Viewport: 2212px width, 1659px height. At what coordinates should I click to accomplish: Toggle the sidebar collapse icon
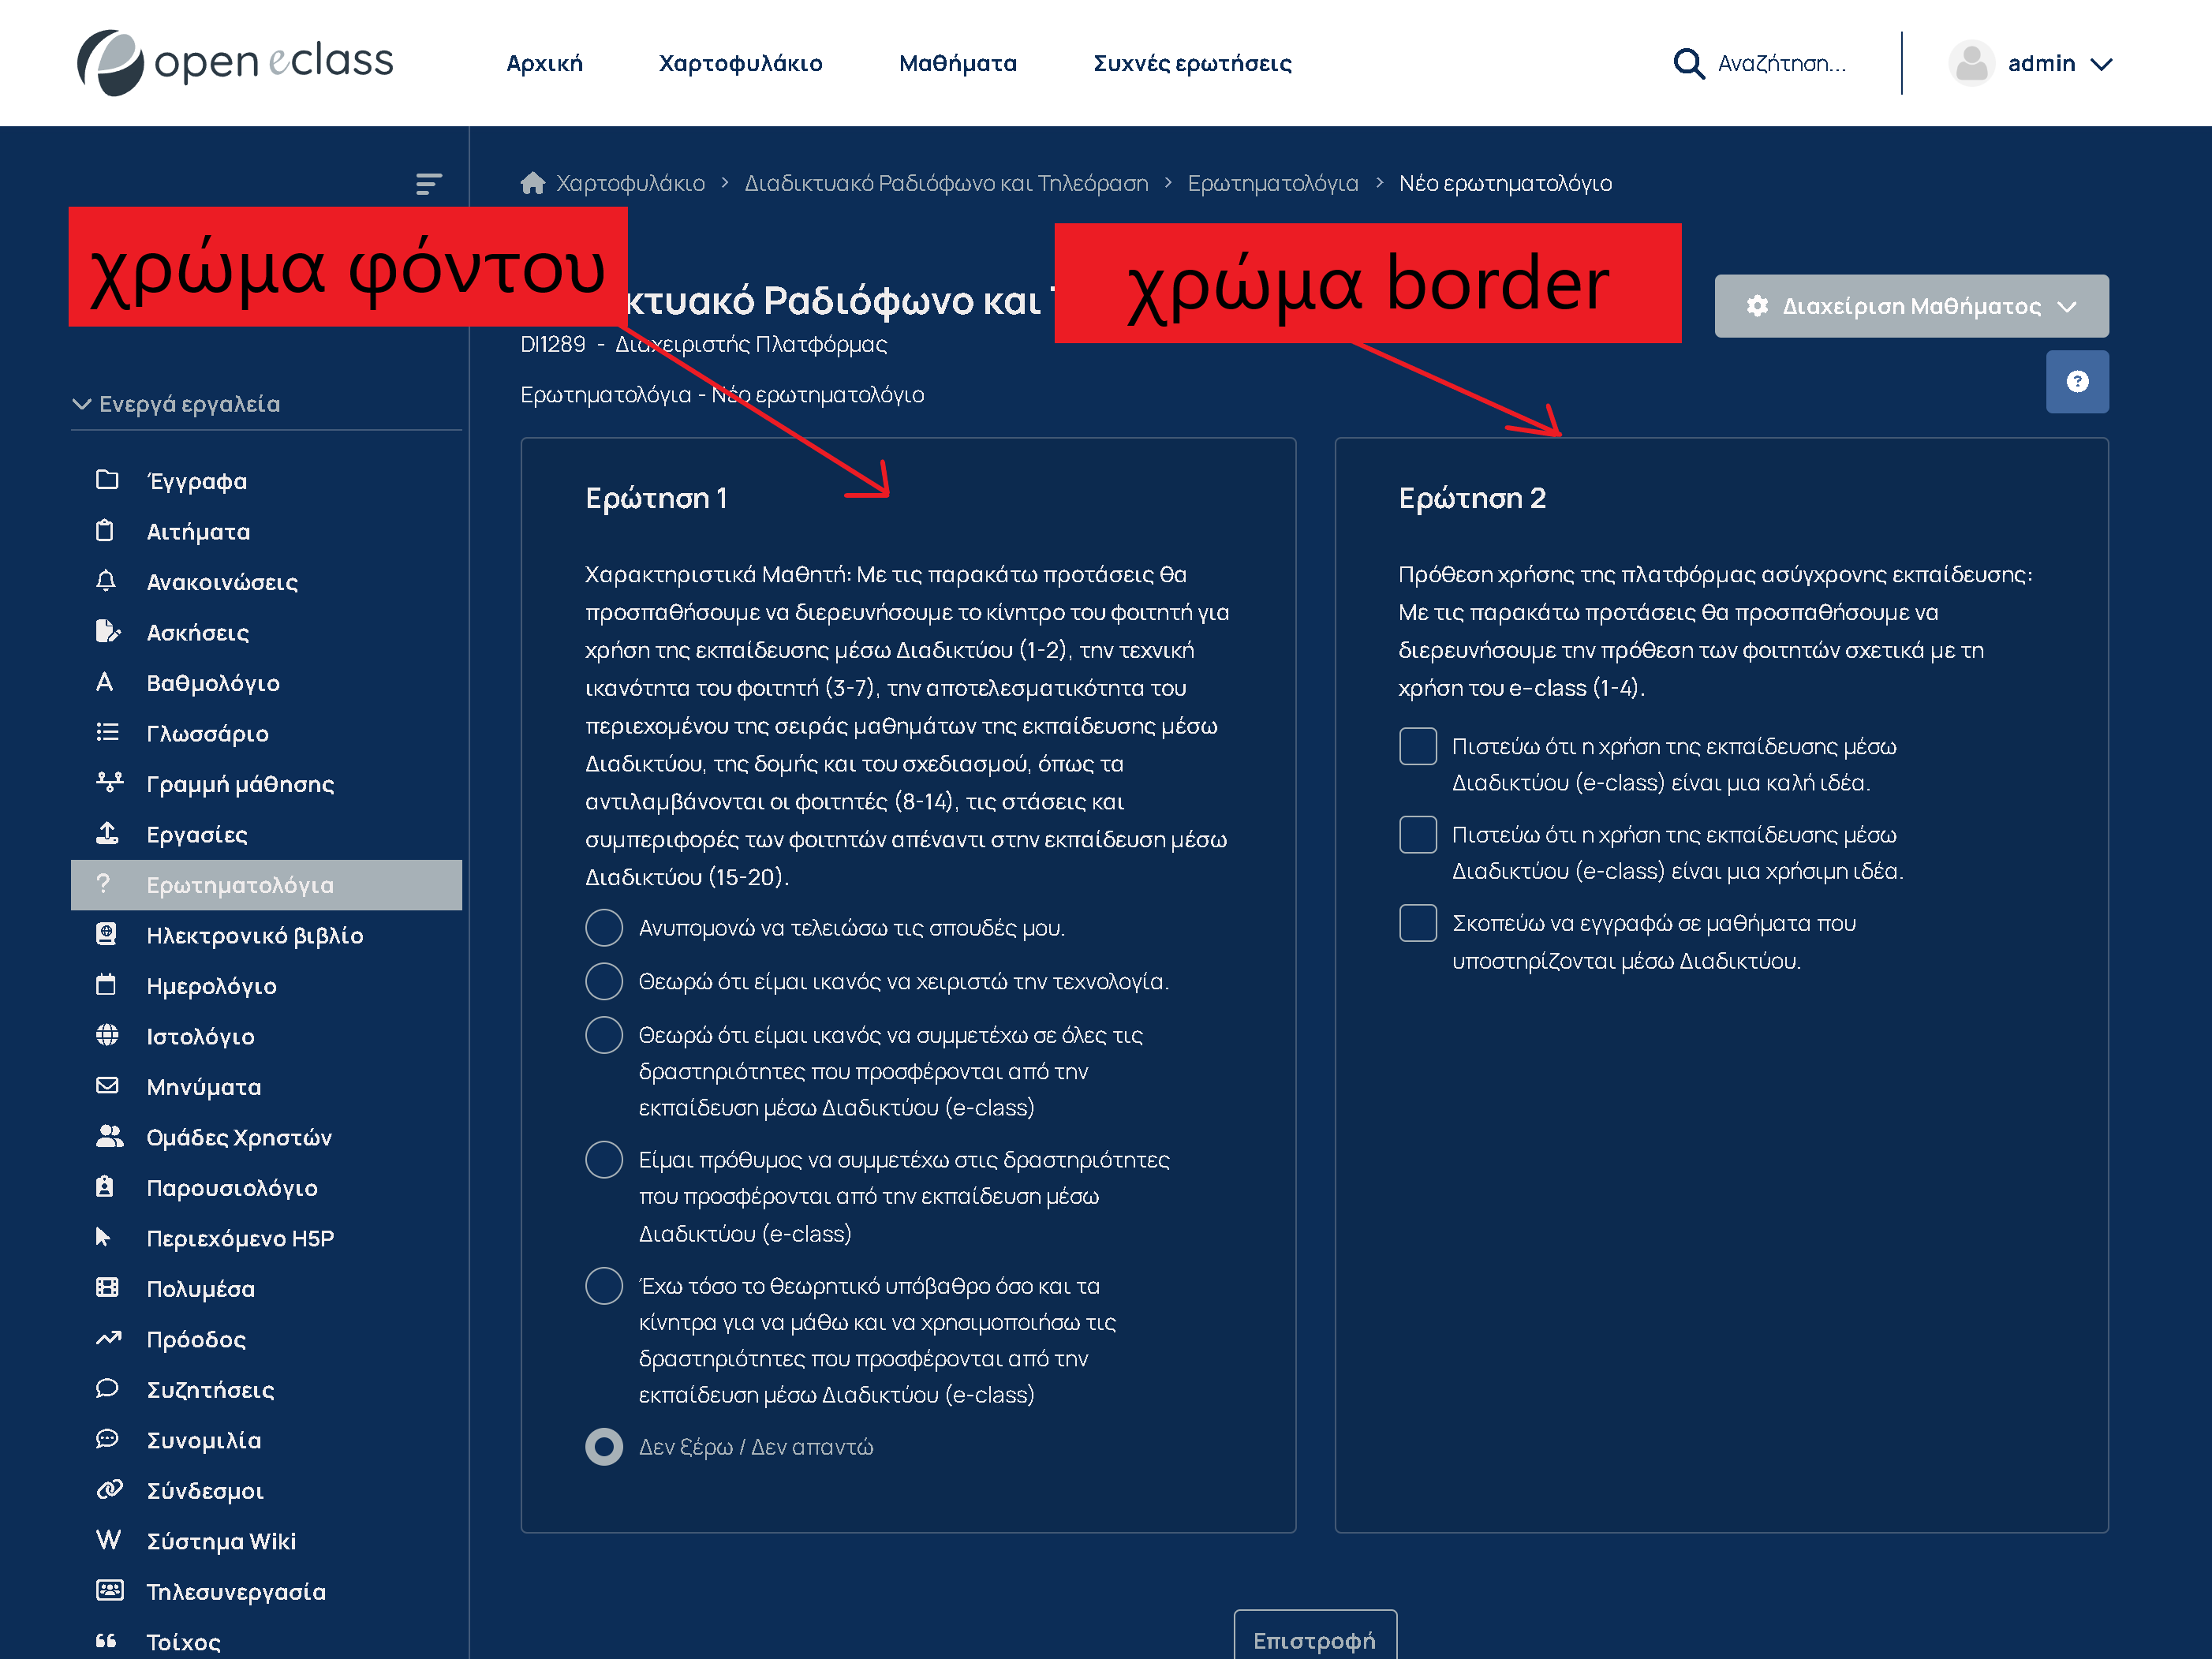(428, 183)
